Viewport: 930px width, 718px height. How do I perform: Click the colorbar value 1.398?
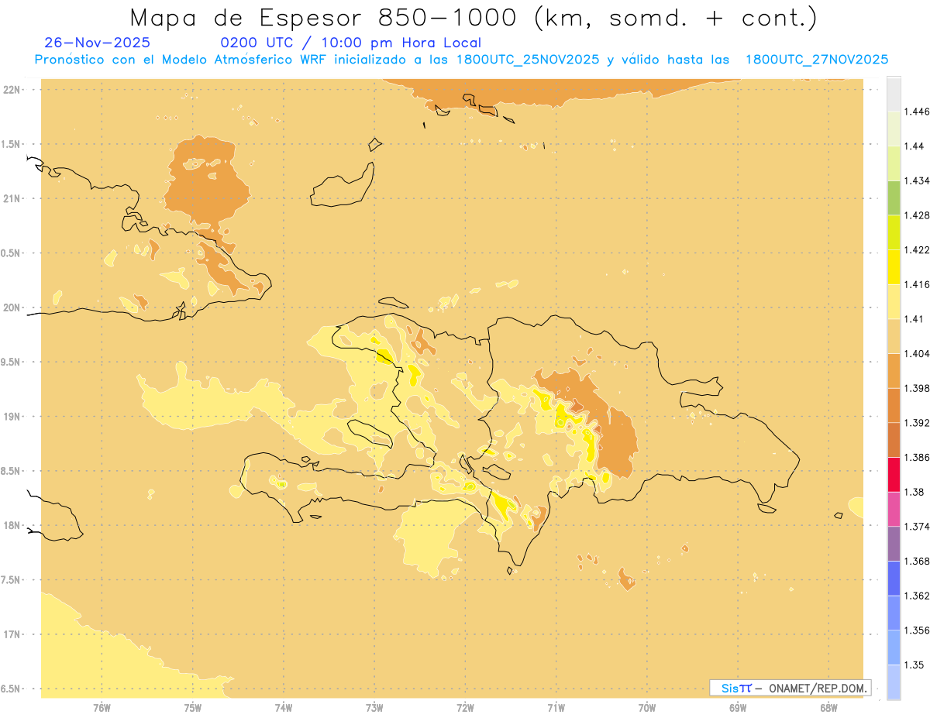917,388
